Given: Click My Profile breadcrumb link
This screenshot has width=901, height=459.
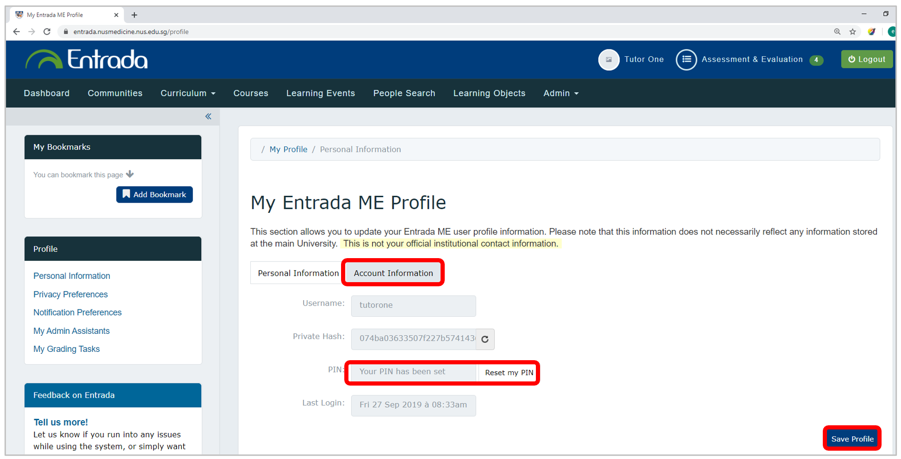Looking at the screenshot, I should pos(288,150).
